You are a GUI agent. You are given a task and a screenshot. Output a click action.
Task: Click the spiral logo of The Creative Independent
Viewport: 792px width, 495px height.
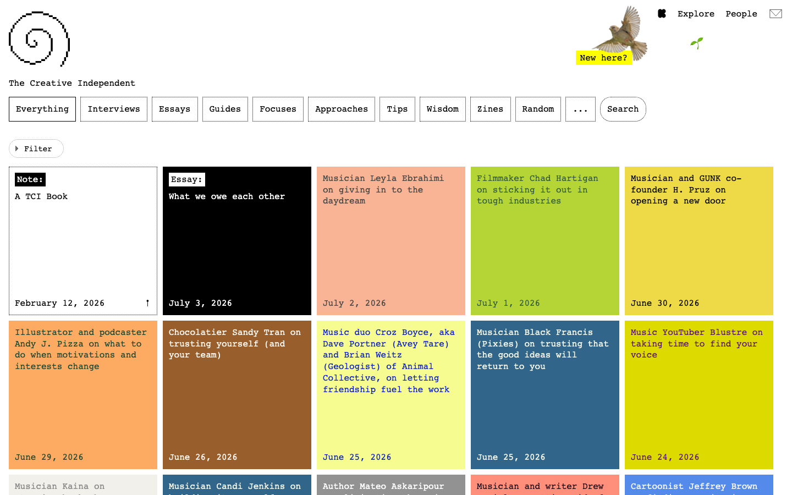(x=40, y=39)
